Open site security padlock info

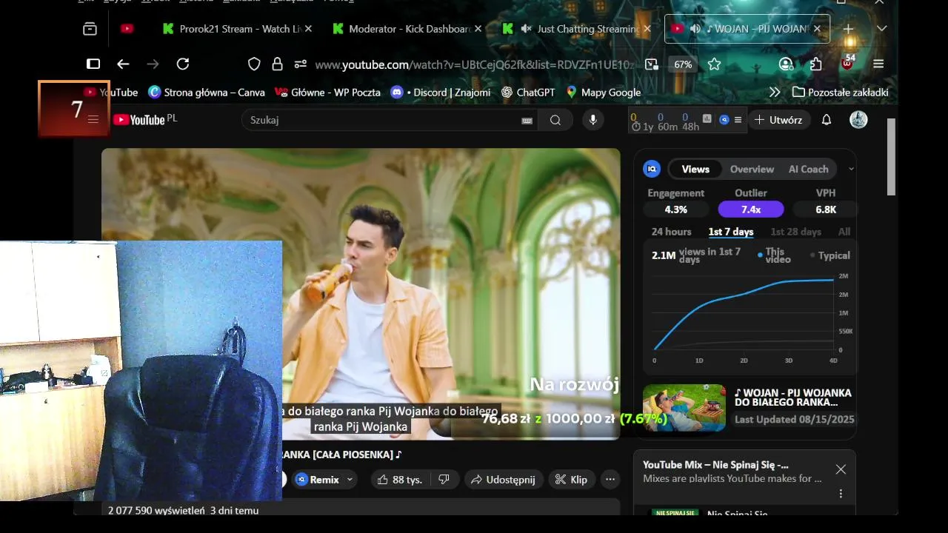coord(277,64)
